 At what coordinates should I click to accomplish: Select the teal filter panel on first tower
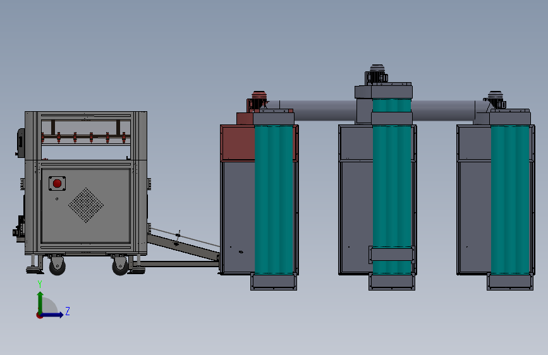click(274, 199)
